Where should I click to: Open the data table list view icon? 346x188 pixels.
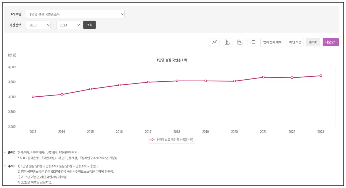[x=253, y=42]
